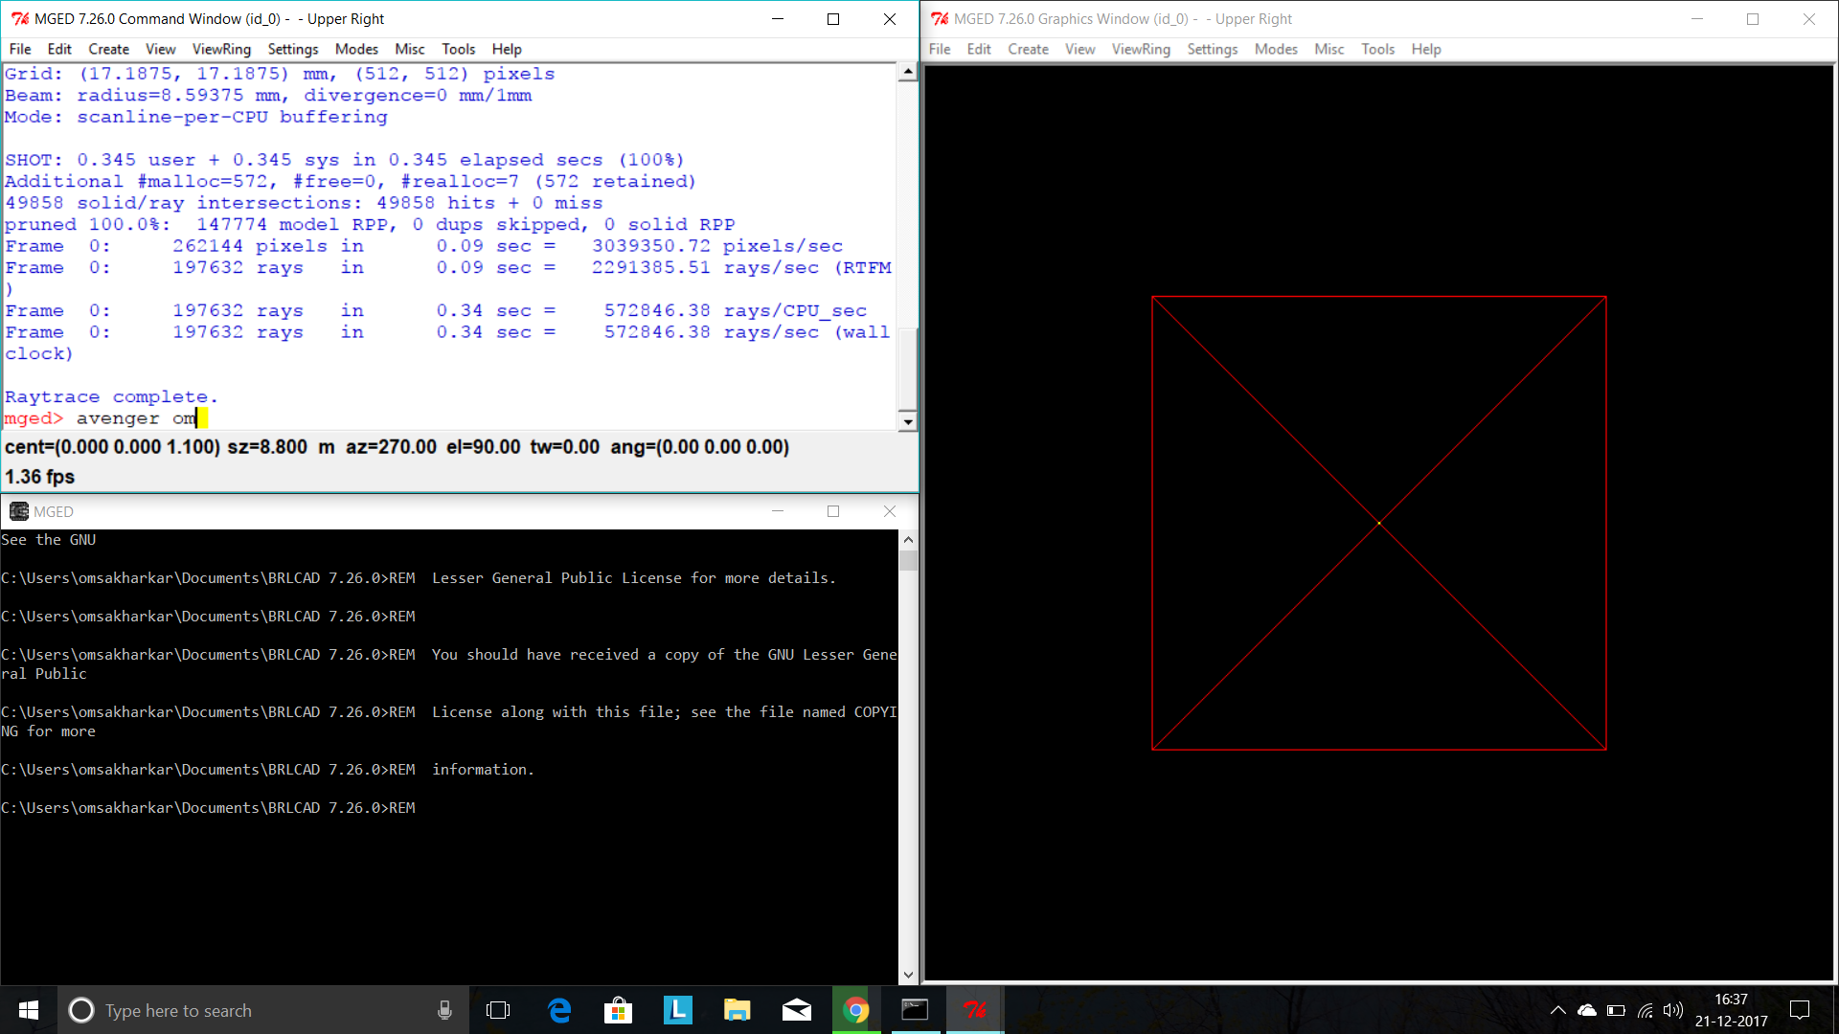
Task: Open Settings menu in Graphics Window
Action: pos(1212,49)
